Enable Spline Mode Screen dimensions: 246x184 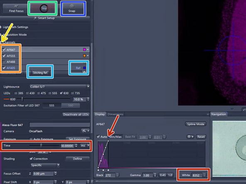(195, 124)
